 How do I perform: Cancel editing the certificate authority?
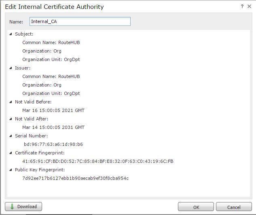pyautogui.click(x=234, y=207)
